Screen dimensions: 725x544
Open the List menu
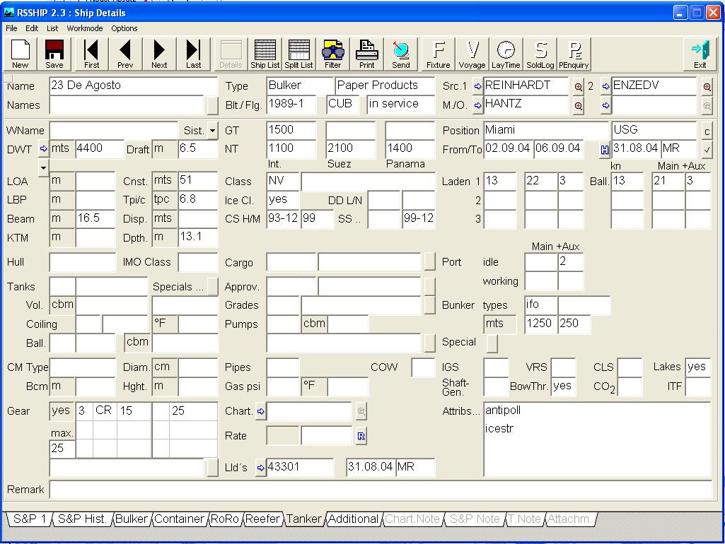click(52, 28)
